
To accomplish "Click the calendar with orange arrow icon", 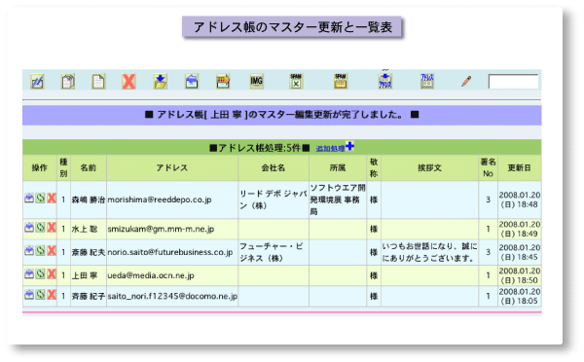I will pyautogui.click(x=223, y=81).
